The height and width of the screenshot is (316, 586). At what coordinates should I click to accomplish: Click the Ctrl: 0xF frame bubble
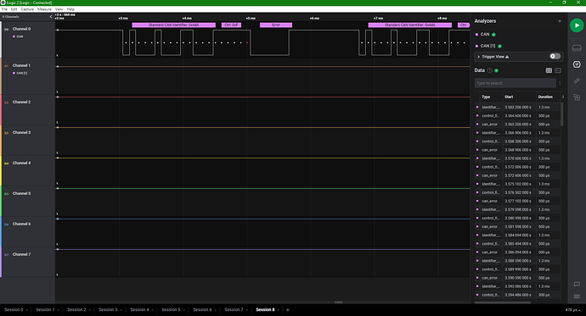(231, 25)
